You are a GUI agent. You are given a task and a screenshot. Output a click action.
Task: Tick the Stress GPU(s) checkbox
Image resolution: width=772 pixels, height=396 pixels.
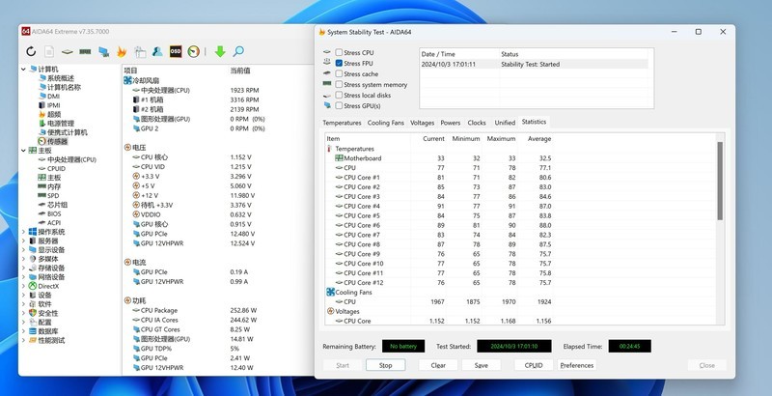point(340,106)
